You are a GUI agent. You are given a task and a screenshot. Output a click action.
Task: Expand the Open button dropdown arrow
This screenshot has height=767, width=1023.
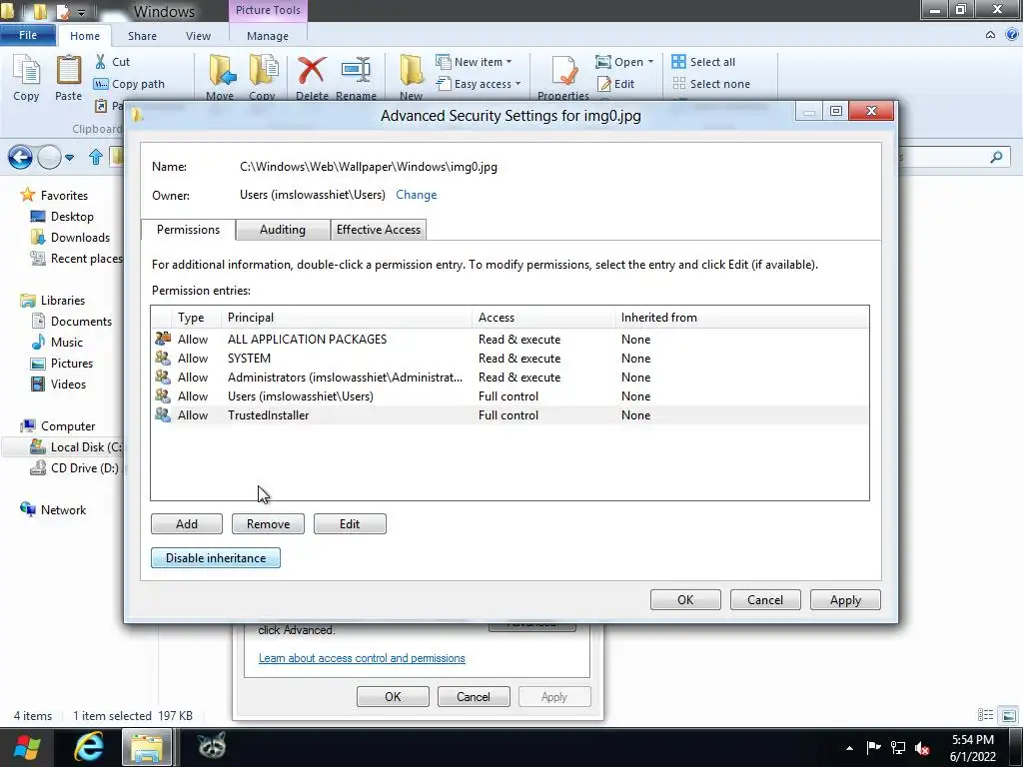click(x=650, y=62)
